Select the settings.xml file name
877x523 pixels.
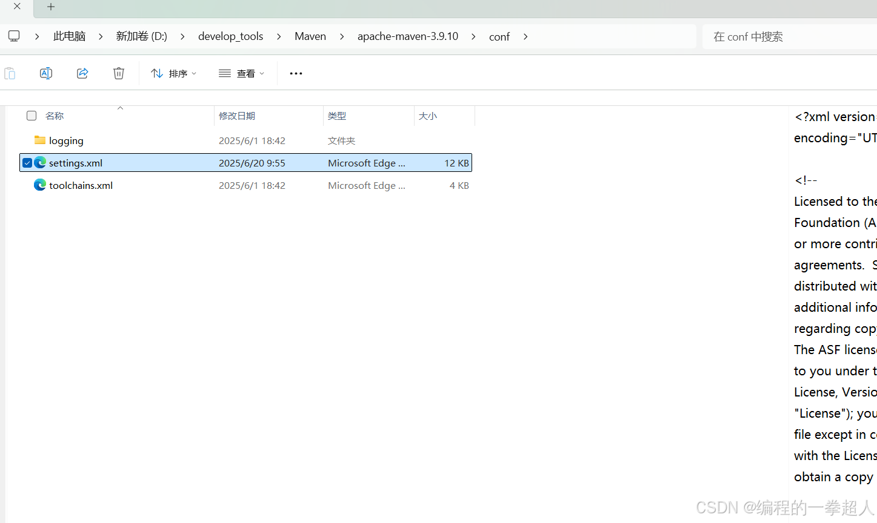click(76, 163)
